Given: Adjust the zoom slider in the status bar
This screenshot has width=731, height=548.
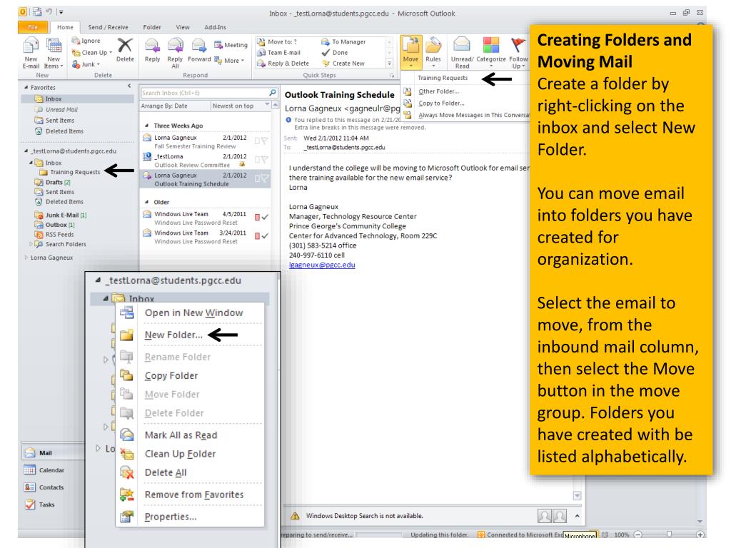Looking at the screenshot, I should pos(669,534).
